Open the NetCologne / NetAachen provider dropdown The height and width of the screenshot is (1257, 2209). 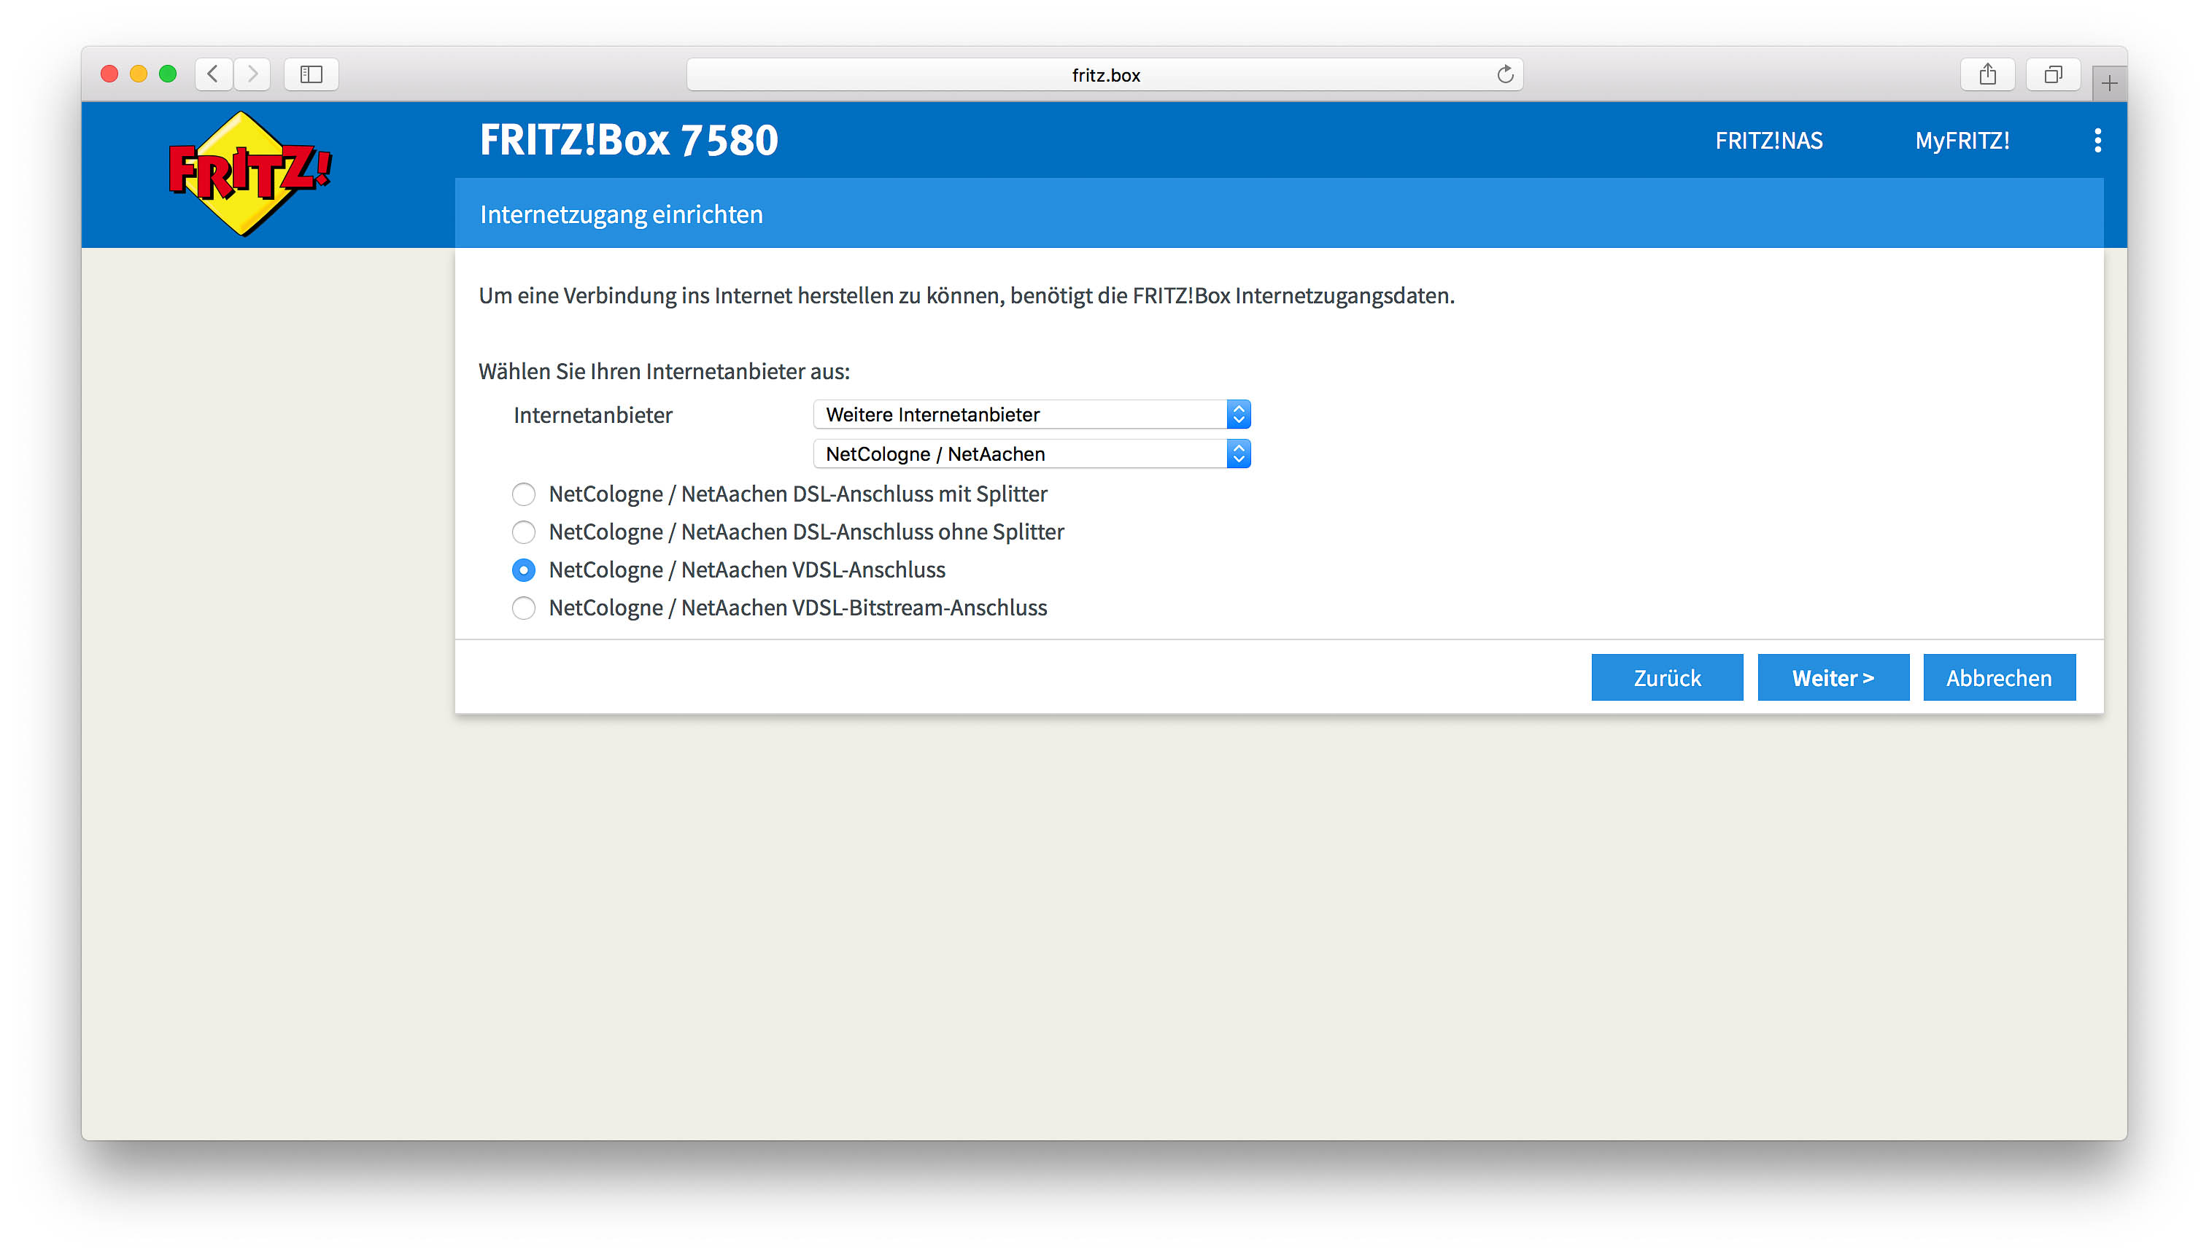pos(1032,454)
